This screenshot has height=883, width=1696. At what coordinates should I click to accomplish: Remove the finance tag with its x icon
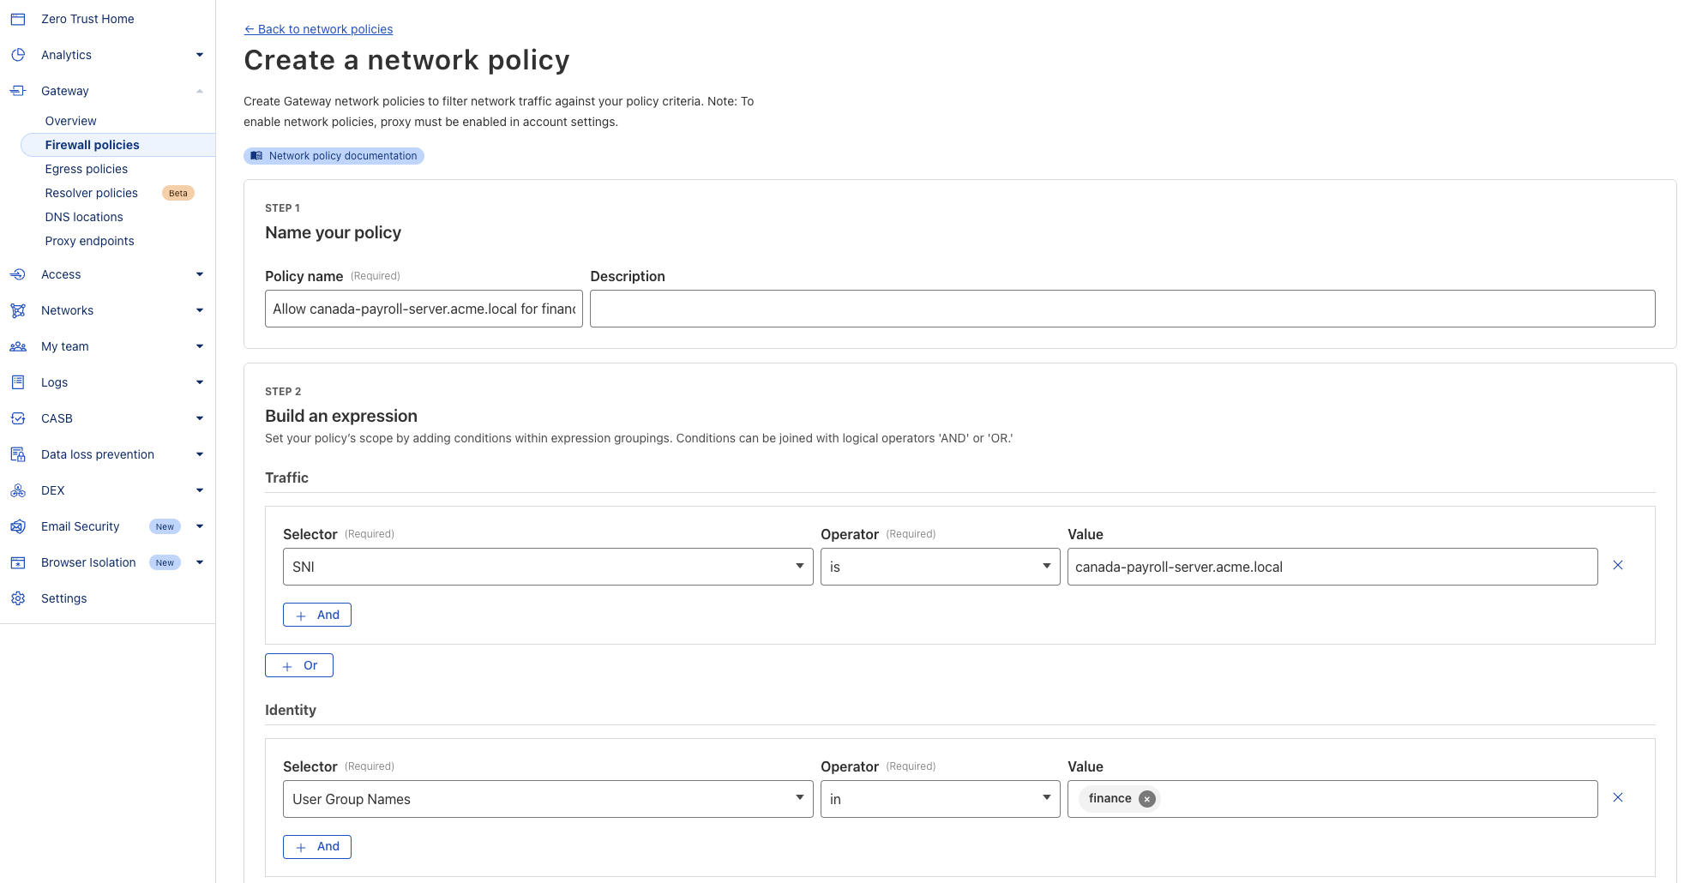pyautogui.click(x=1146, y=799)
